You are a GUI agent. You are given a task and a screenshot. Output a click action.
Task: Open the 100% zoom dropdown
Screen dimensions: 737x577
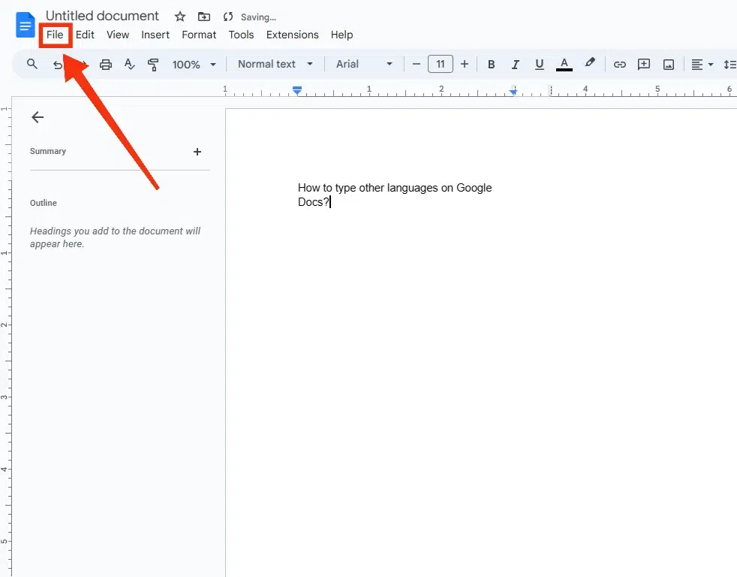tap(194, 65)
